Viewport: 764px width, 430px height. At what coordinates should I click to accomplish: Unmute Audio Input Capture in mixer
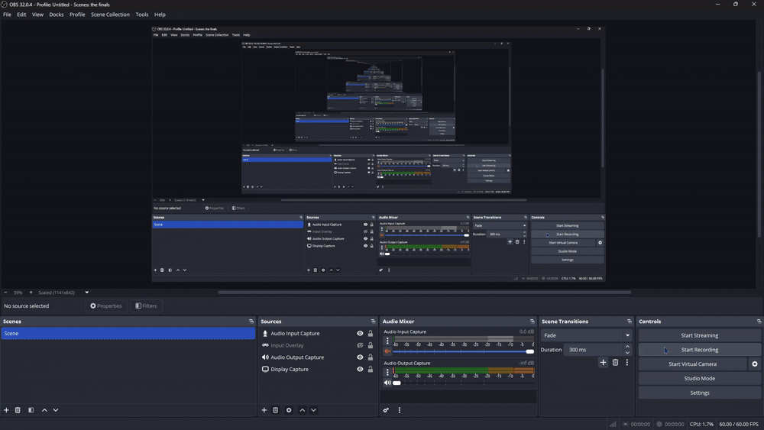pos(387,351)
